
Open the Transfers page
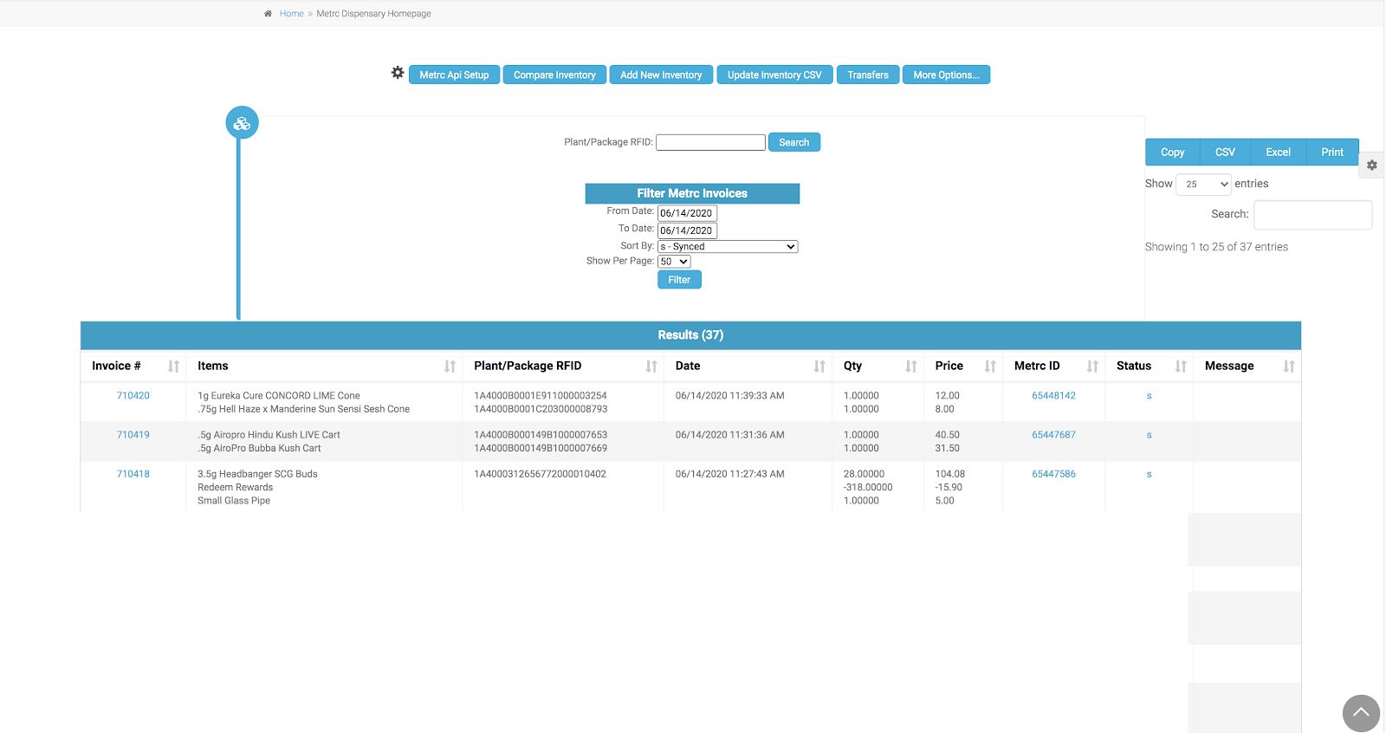point(868,75)
